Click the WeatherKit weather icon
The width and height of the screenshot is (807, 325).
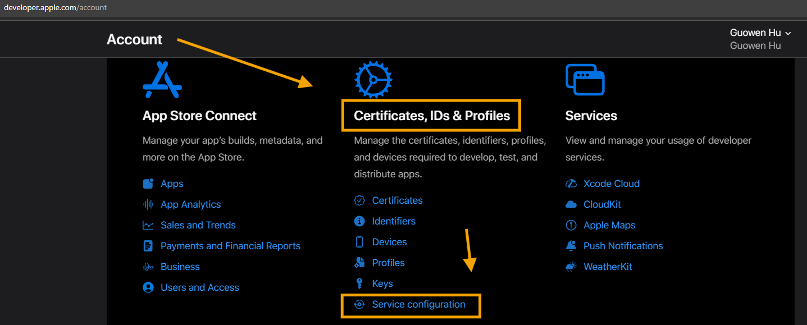point(571,267)
